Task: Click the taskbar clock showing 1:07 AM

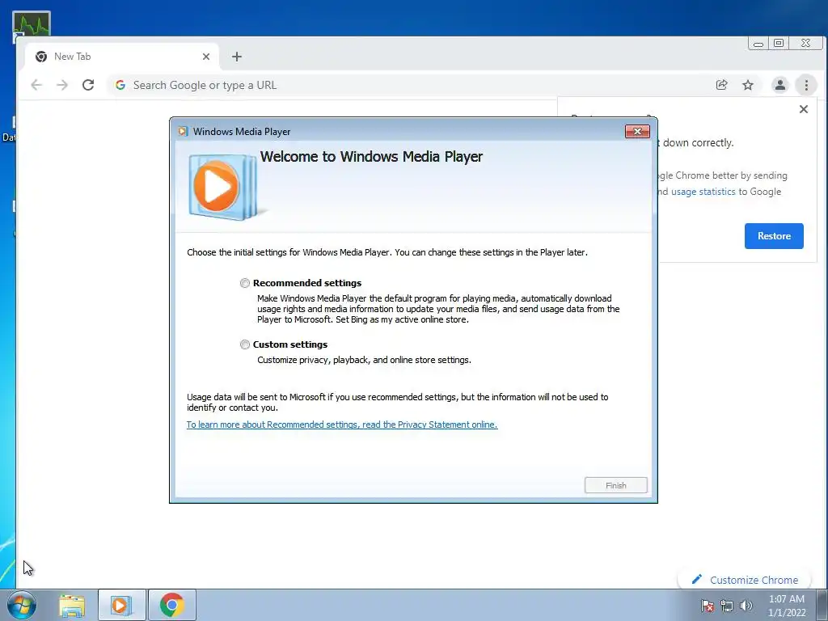Action: pos(786,606)
